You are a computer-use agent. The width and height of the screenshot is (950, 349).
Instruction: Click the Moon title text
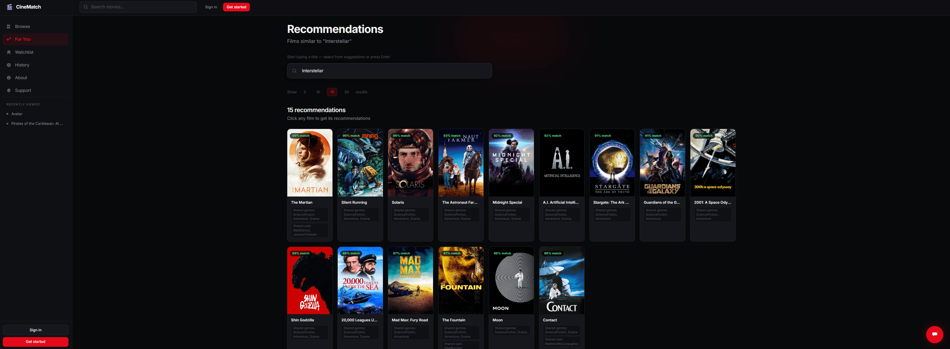coord(498,320)
